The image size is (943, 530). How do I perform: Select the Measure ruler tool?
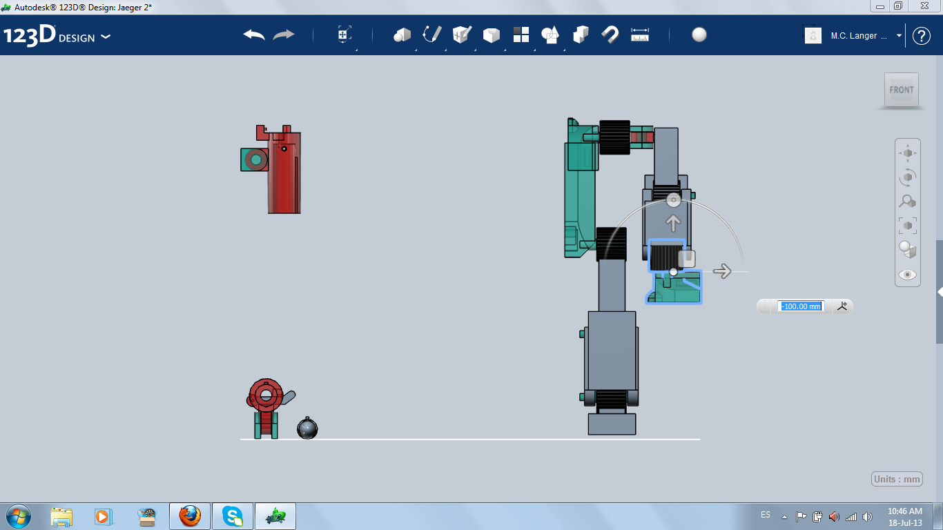click(640, 35)
